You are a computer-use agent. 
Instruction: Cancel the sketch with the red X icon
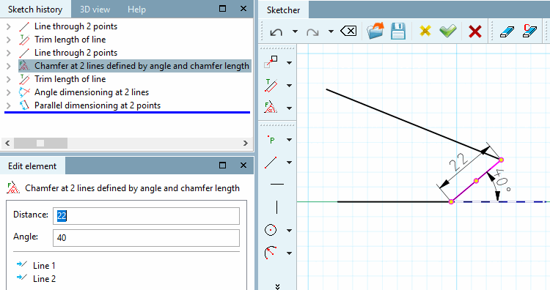[x=475, y=31]
